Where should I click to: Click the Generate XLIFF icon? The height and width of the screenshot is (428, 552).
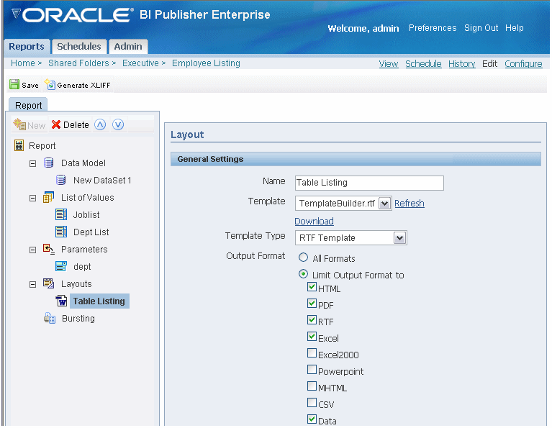click(x=50, y=84)
